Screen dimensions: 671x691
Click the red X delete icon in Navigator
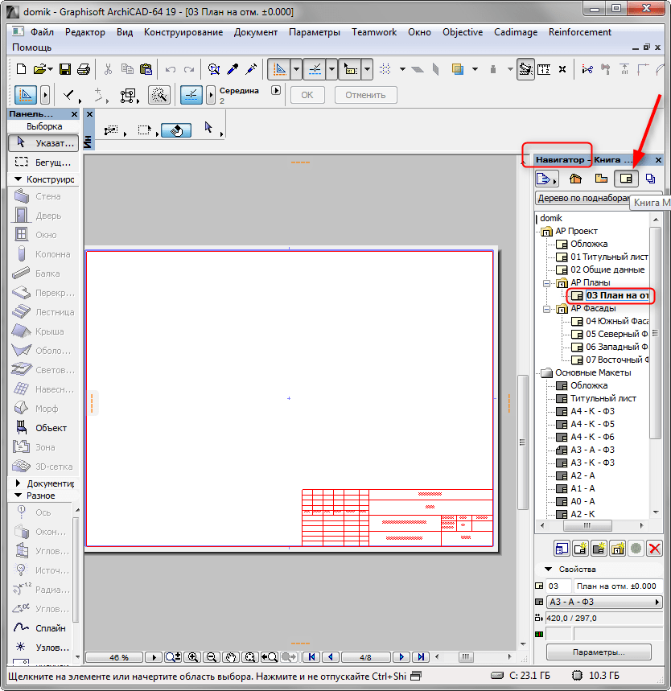[x=654, y=549]
